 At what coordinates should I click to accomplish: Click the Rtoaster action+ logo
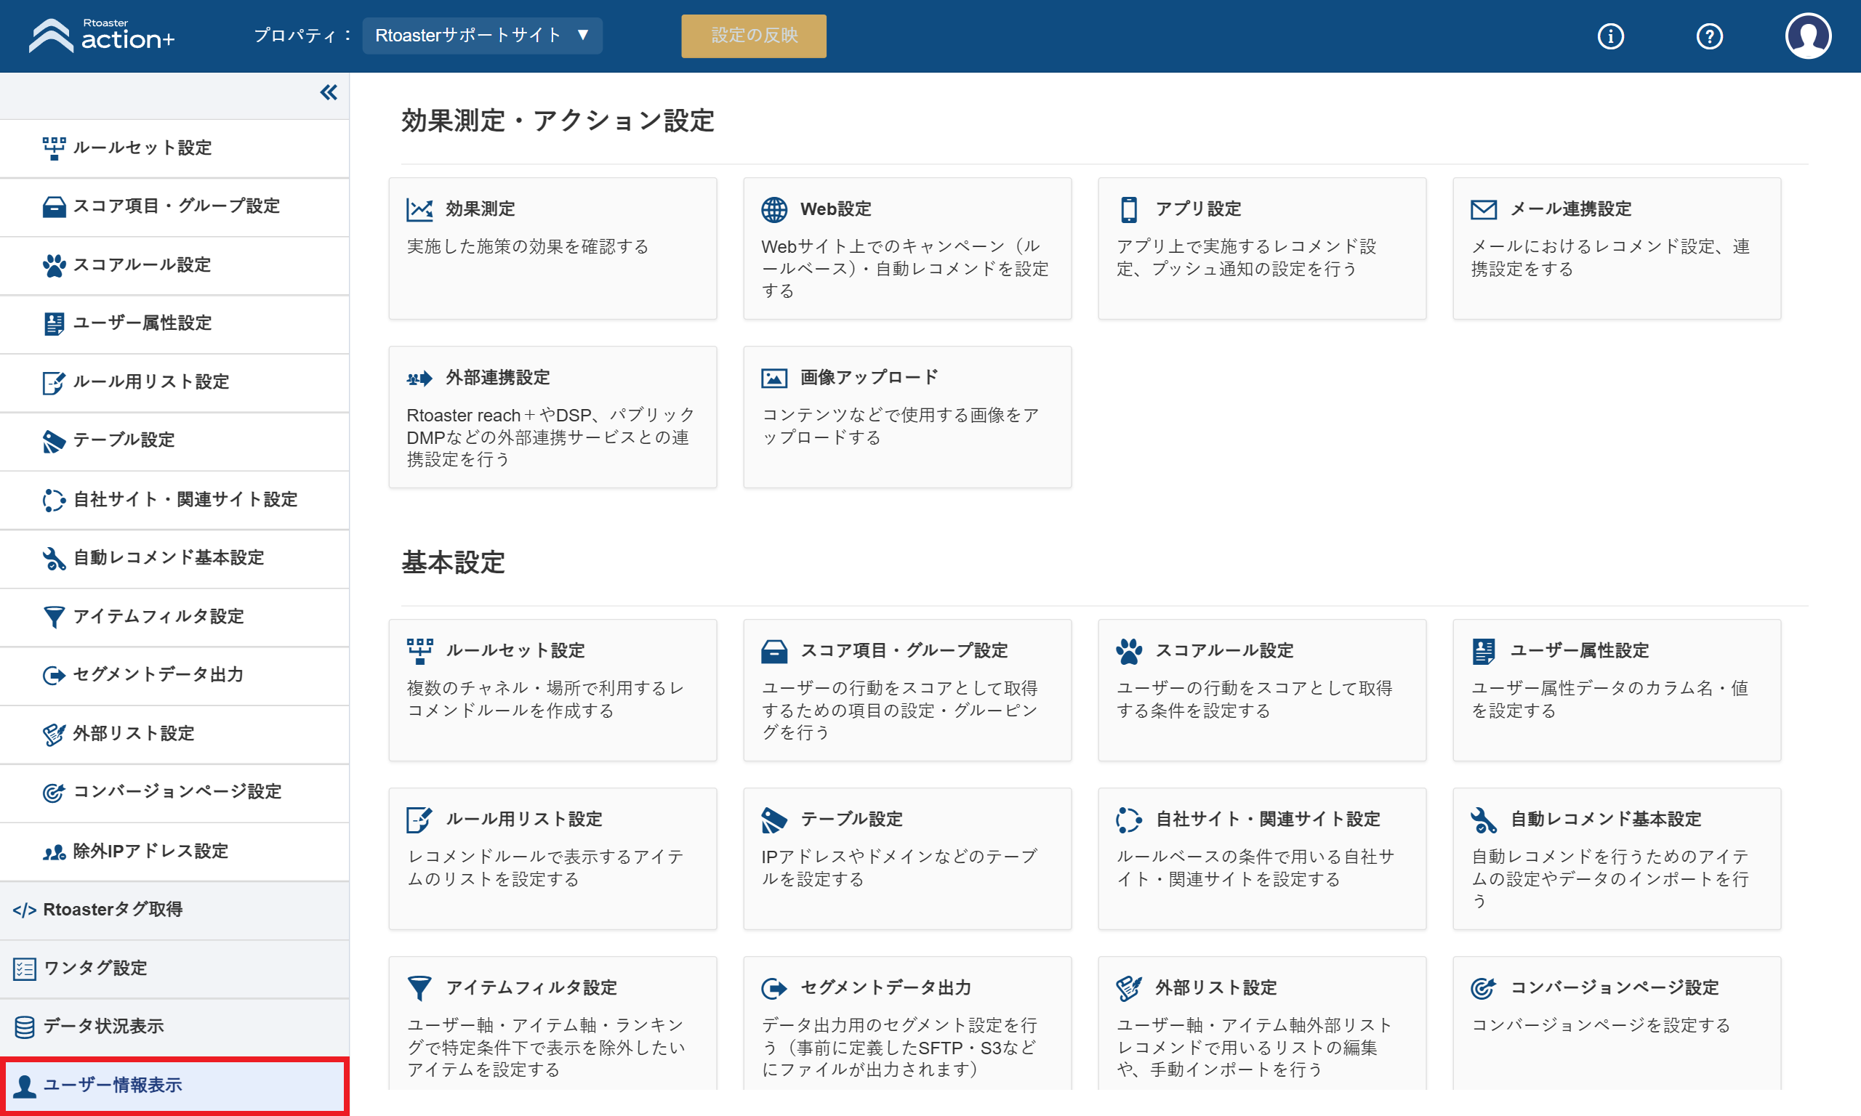point(102,36)
